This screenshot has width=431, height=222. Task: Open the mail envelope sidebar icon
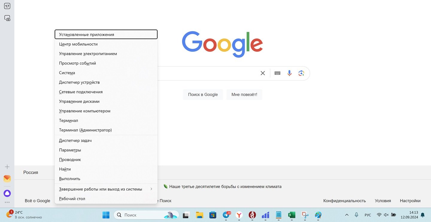click(7, 179)
